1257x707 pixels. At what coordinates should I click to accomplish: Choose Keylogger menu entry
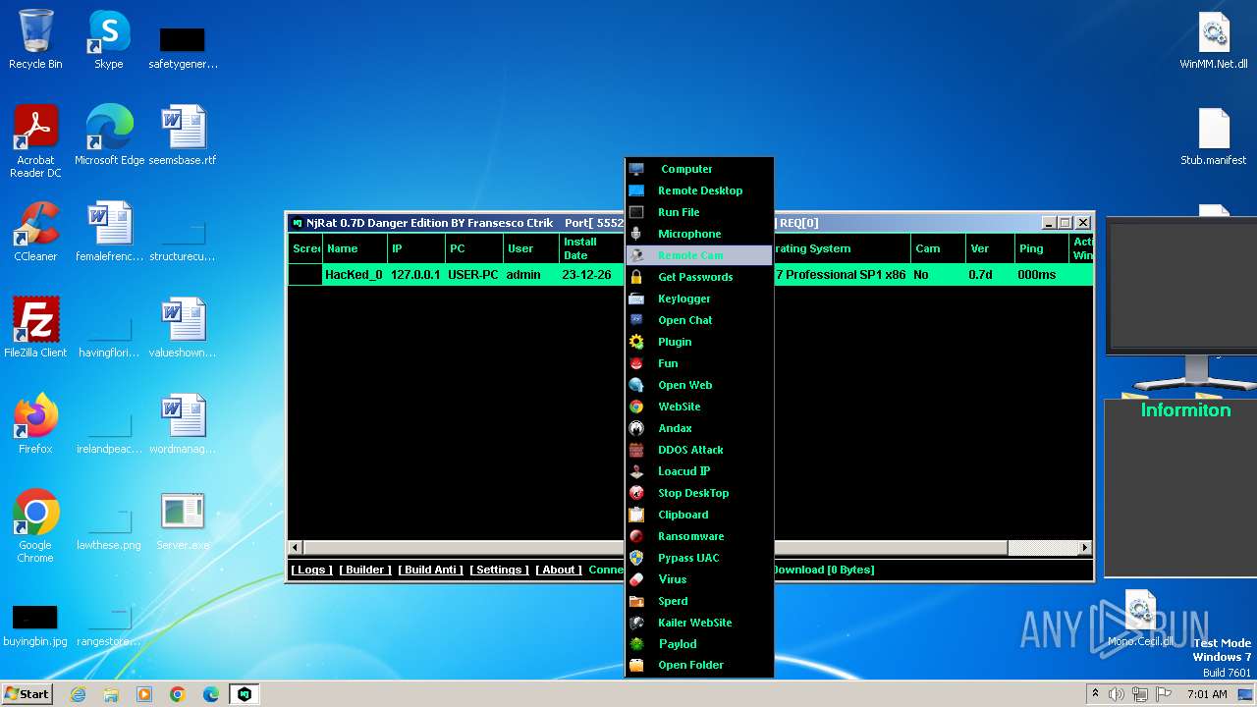699,299
